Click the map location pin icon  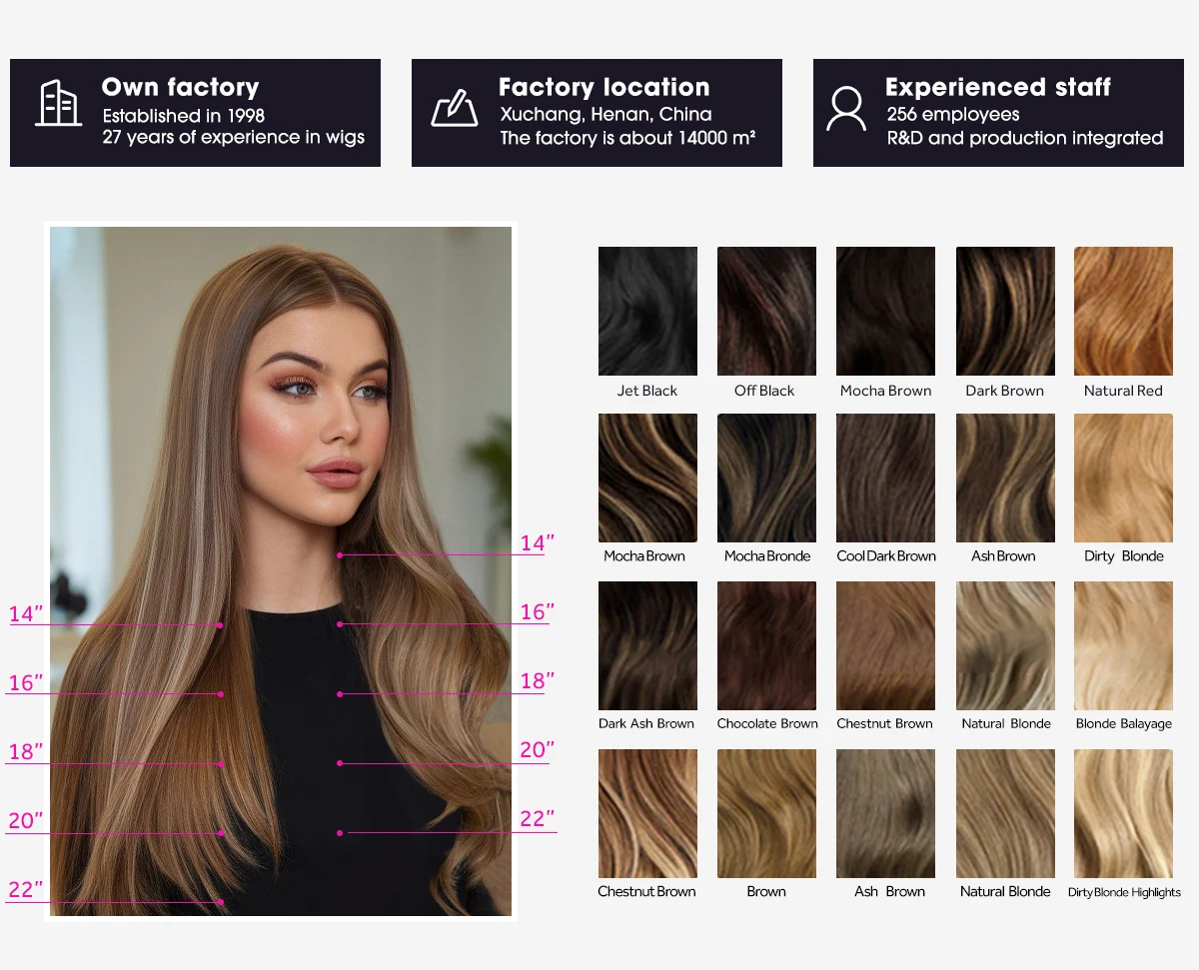(454, 108)
